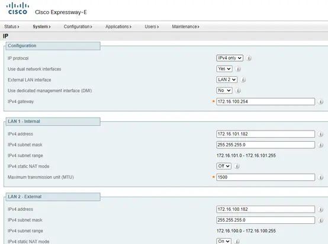328x244 pixels.
Task: Select the External LAN interface dropdown
Action: tap(227, 80)
